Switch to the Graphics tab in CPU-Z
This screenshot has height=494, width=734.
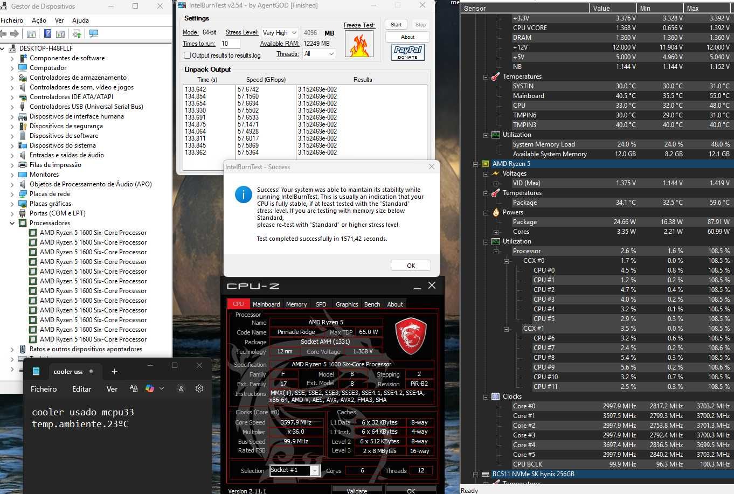(347, 304)
